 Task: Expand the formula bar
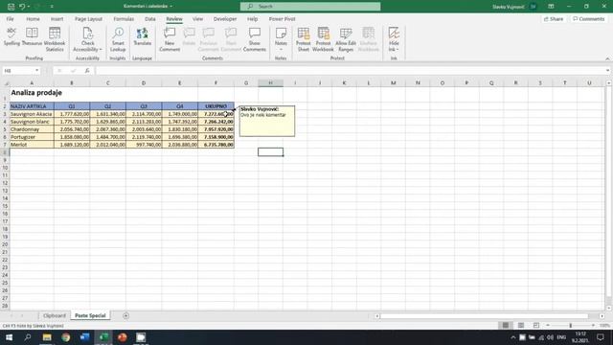click(x=607, y=70)
